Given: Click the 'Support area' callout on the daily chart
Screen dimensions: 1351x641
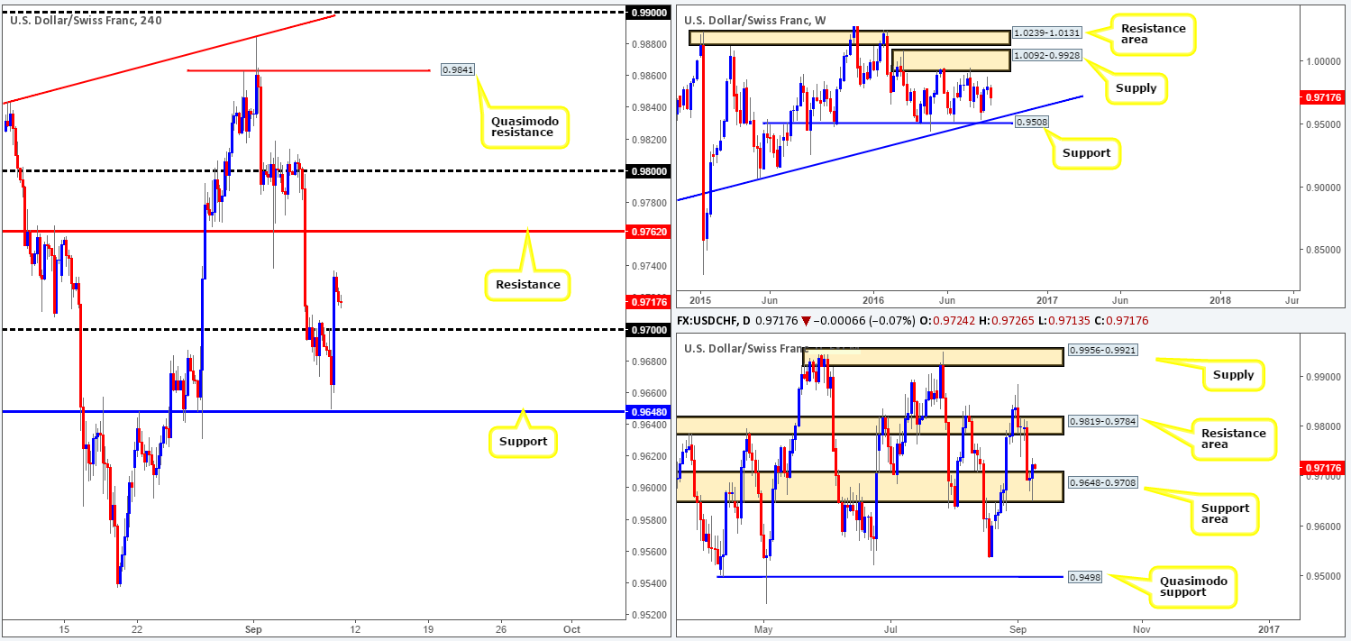Looking at the screenshot, I should [1225, 515].
